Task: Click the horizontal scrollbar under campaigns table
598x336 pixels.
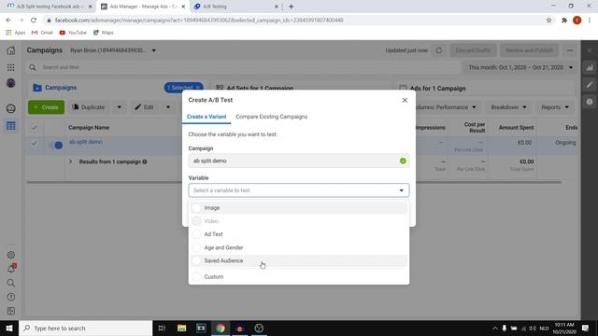Action: (293, 182)
